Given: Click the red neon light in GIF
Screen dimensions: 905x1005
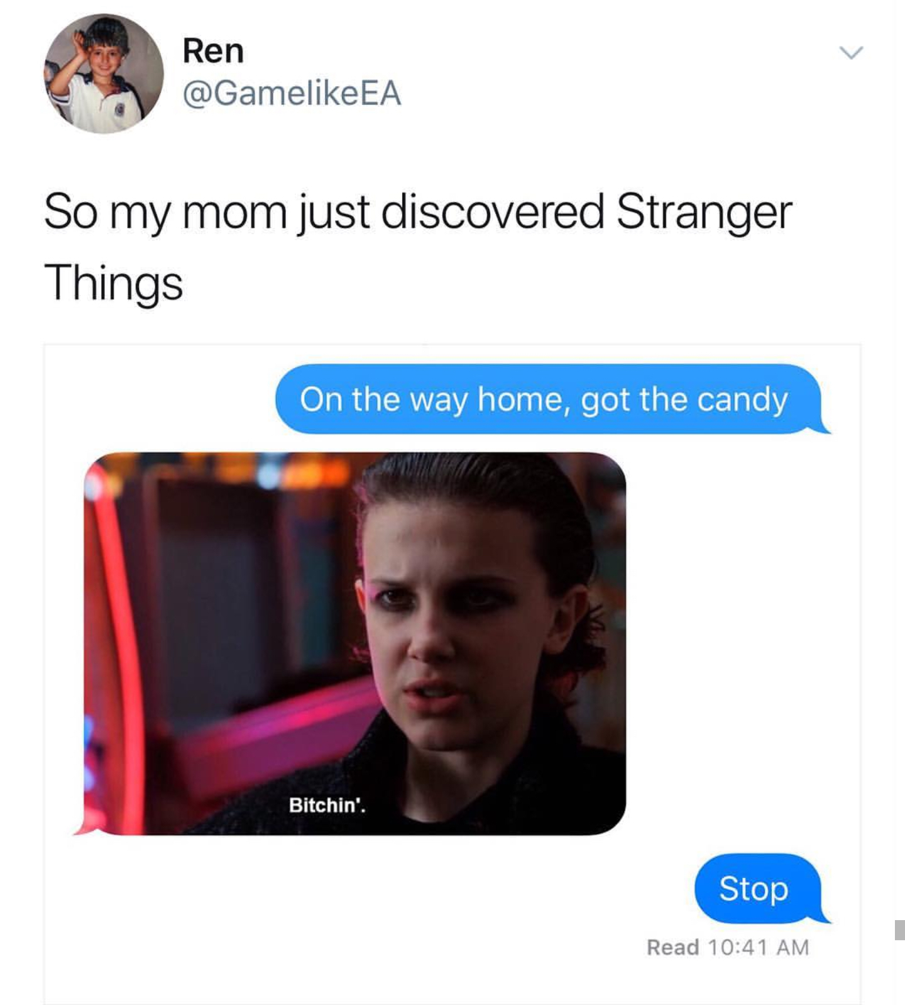Looking at the screenshot, I should [112, 648].
